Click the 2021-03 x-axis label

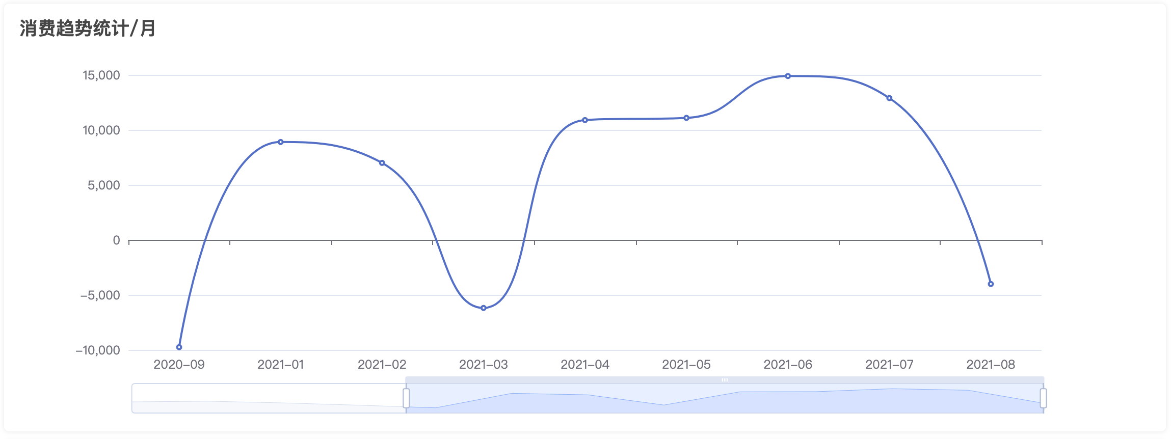(x=484, y=365)
